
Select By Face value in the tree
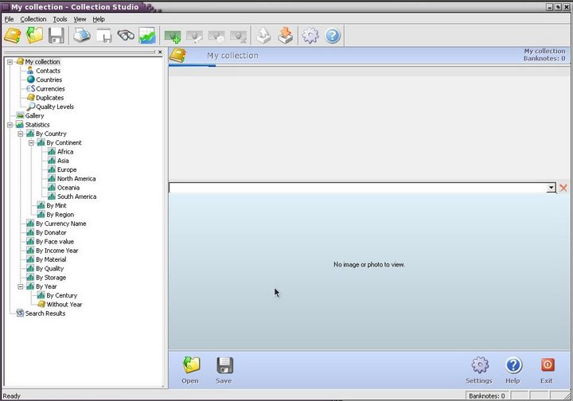tap(54, 242)
